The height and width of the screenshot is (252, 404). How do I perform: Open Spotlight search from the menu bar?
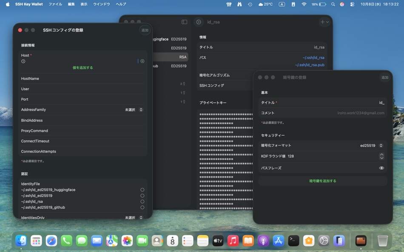click(333, 4)
